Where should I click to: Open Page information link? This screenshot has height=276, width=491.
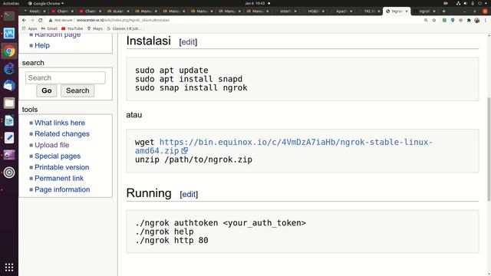(x=62, y=189)
